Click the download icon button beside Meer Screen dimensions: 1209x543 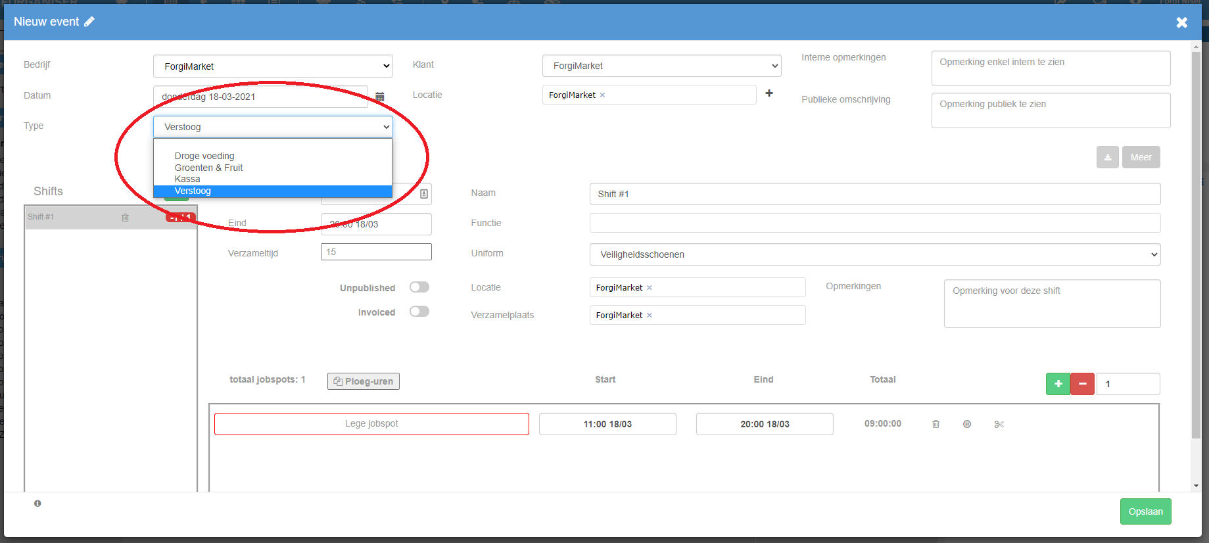coord(1107,157)
